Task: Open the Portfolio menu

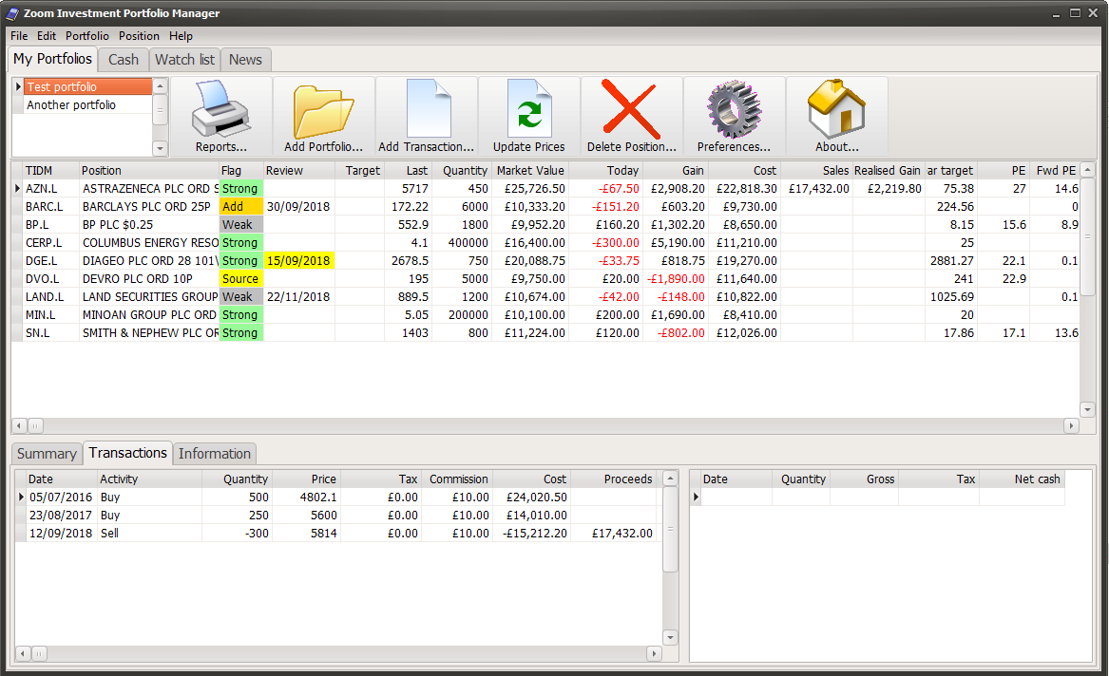Action: tap(86, 35)
